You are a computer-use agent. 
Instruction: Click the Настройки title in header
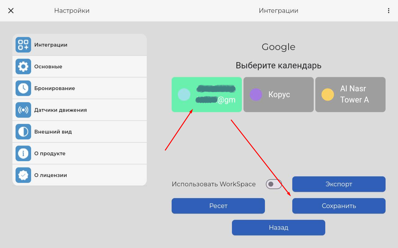72,11
